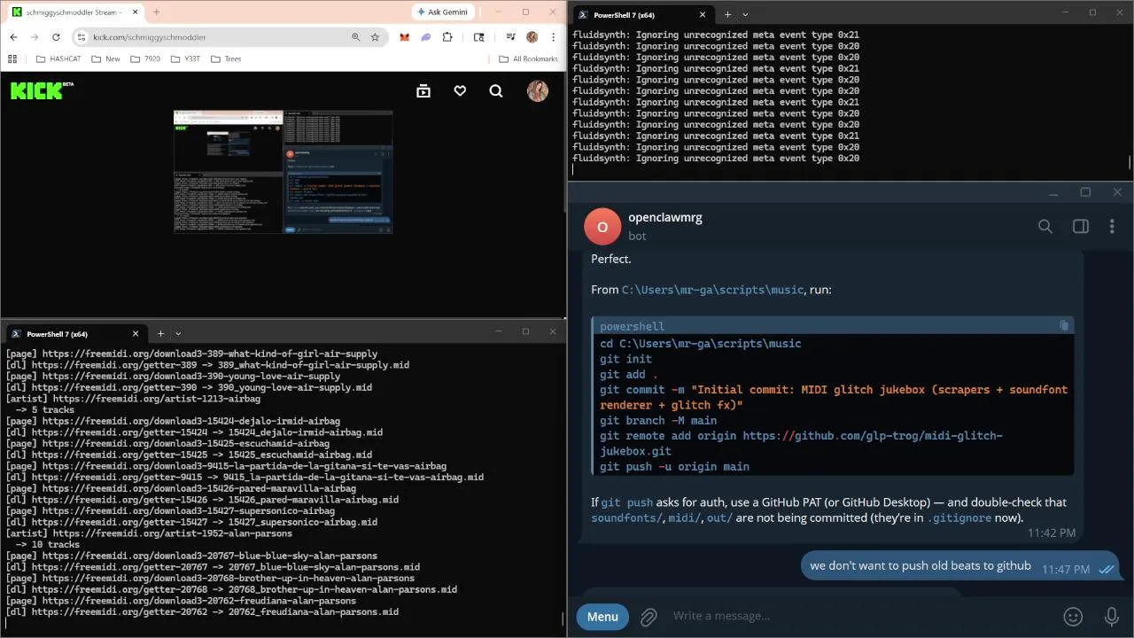
Task: Open the 7920 bookmark folder
Action: click(145, 58)
